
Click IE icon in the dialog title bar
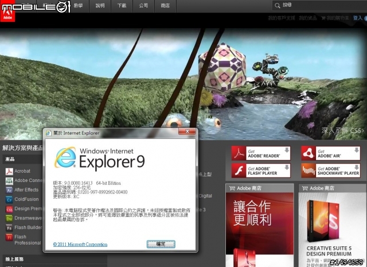pos(48,133)
